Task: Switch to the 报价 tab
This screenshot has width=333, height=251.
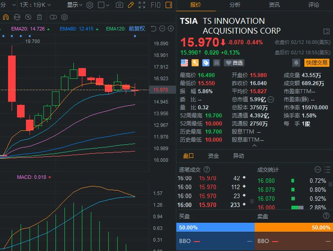Action: (196, 5)
